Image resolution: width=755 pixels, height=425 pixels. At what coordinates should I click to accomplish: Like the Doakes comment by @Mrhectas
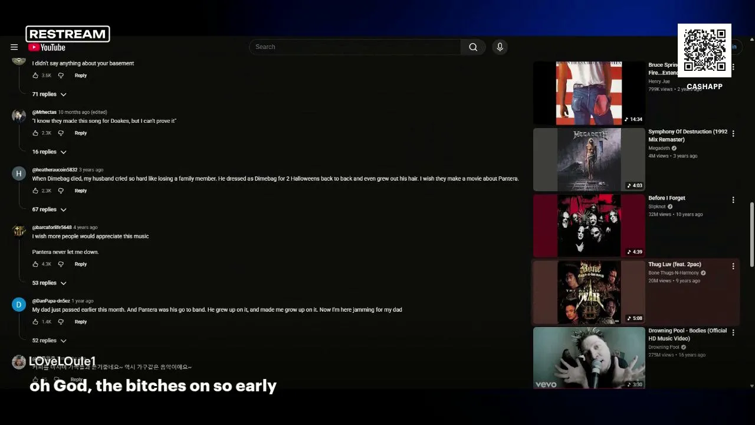pyautogui.click(x=35, y=133)
